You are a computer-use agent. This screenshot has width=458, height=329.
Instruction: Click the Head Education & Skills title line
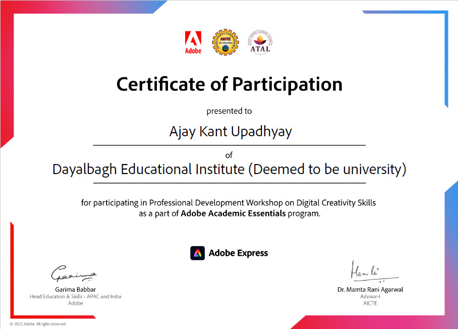76,297
